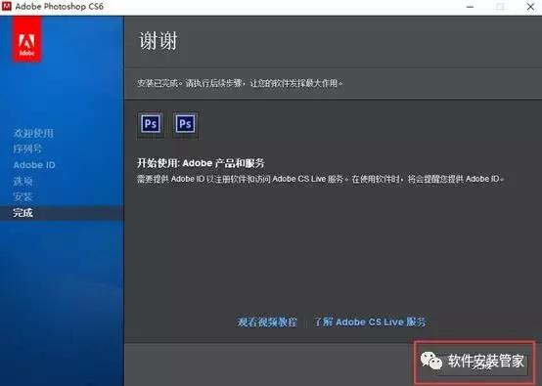Click the 开始使用: Adobe 产品和服务 heading
Screen dimensions: 542x386
click(x=201, y=163)
